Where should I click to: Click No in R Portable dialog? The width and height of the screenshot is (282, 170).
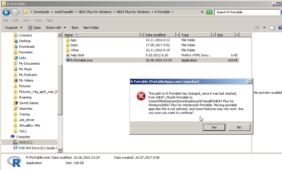coord(239,127)
